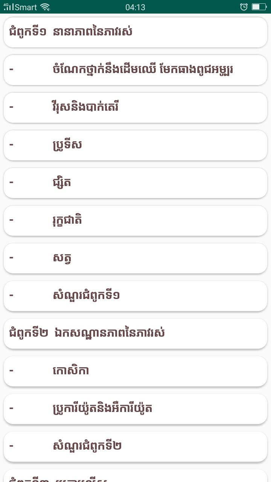The height and width of the screenshot is (482, 271).
Task: Open the ប្រូទីស lesson entry
Action: [135, 145]
